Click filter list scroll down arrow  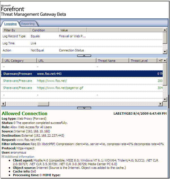click(165, 52)
